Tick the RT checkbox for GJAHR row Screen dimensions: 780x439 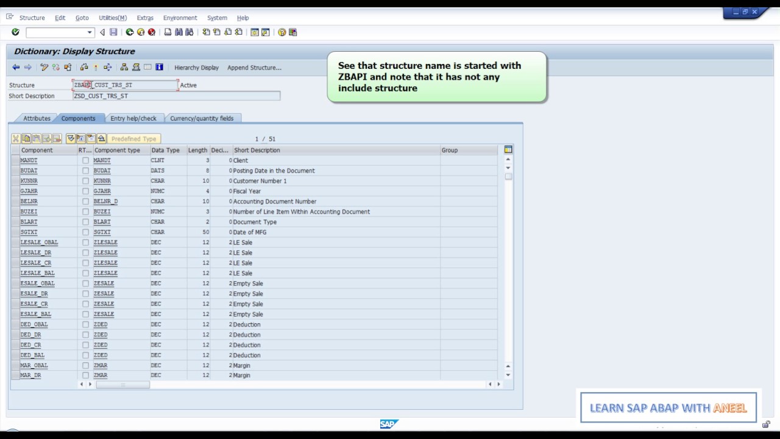coord(85,191)
